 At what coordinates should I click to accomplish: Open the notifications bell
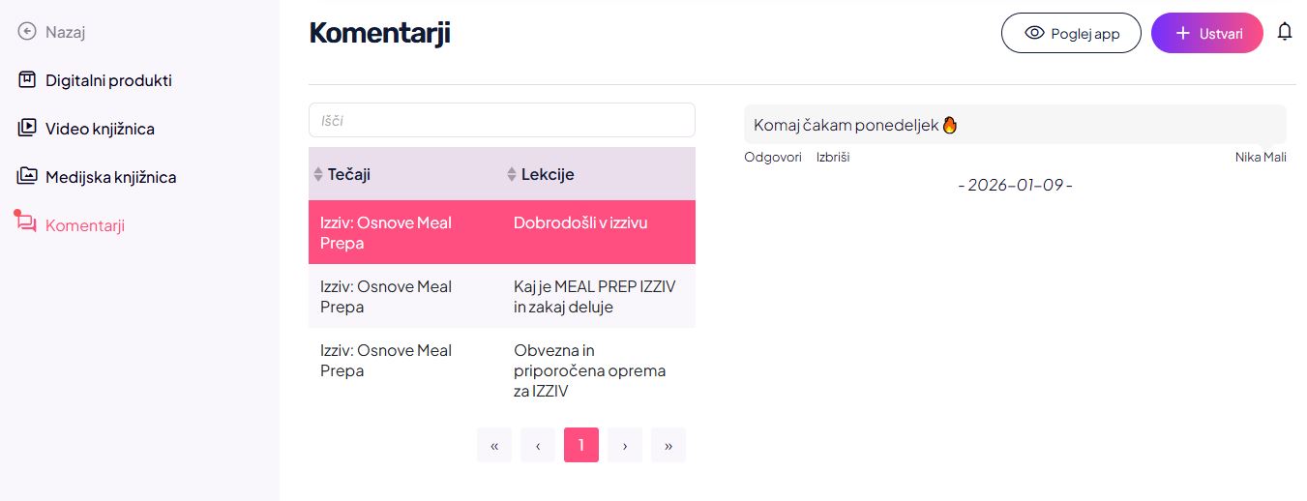[1285, 32]
